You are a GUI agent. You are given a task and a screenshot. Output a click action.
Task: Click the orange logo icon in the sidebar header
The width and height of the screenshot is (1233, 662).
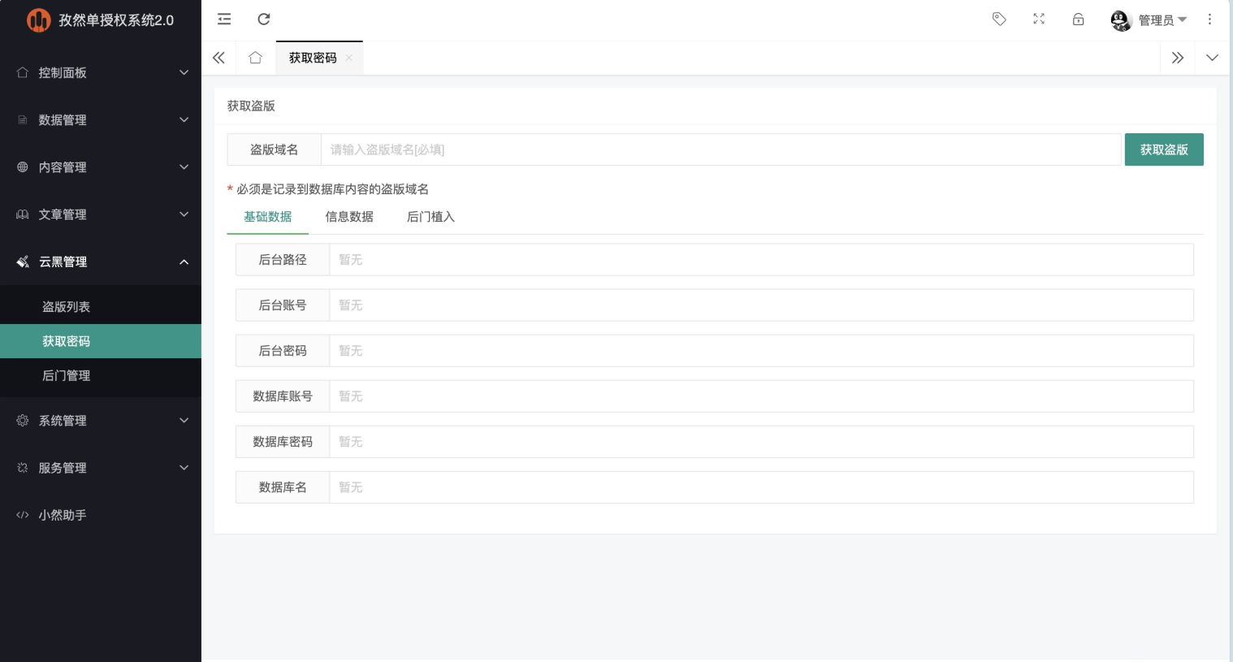coord(38,20)
